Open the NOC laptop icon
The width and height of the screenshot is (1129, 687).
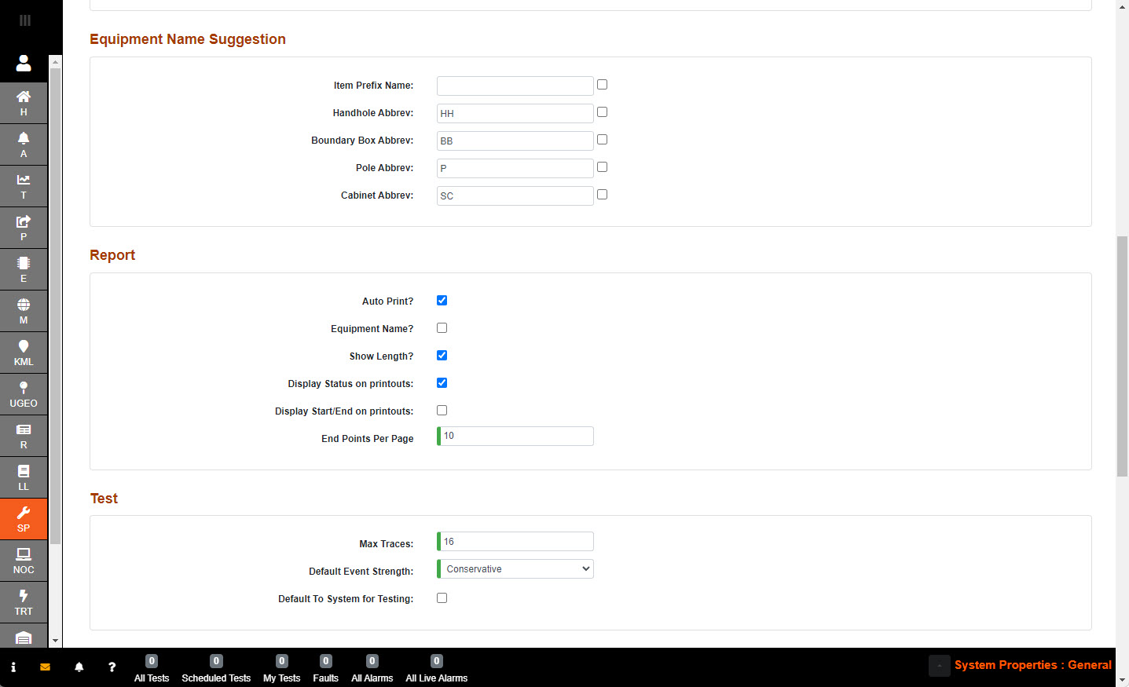[x=24, y=561]
